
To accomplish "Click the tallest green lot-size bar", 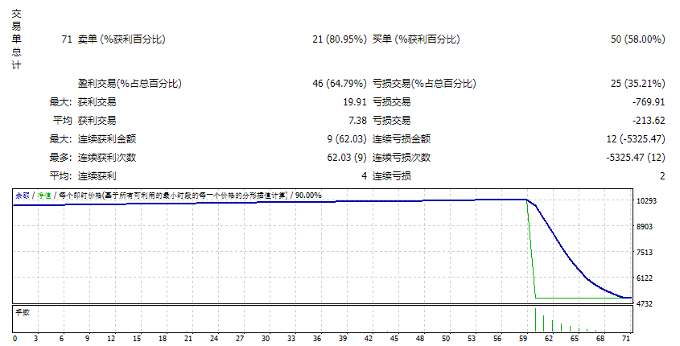I will click(x=536, y=319).
